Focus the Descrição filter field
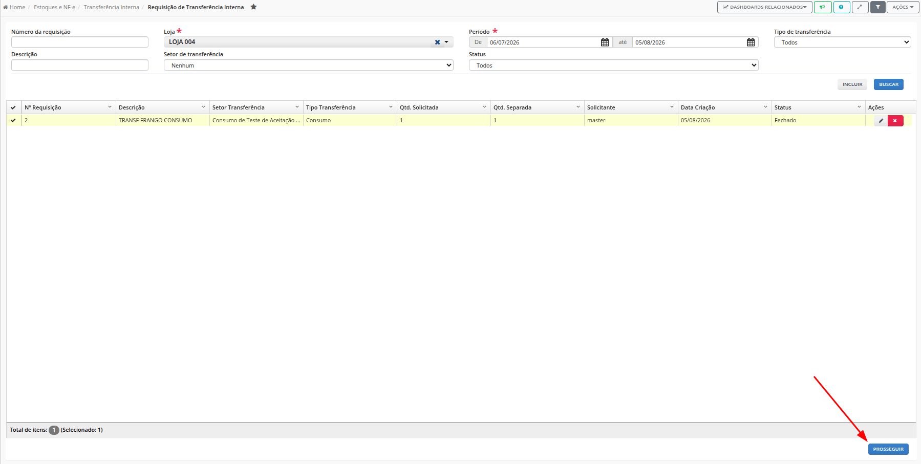This screenshot has width=921, height=464. 80,65
